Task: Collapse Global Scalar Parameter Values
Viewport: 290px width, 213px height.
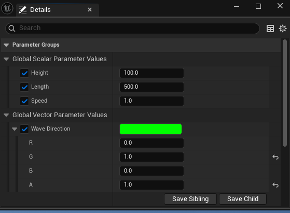Action: tap(6, 59)
